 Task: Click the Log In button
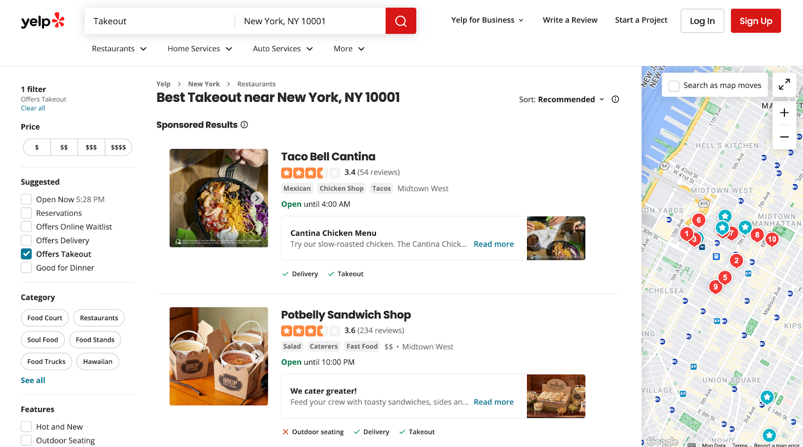point(702,21)
